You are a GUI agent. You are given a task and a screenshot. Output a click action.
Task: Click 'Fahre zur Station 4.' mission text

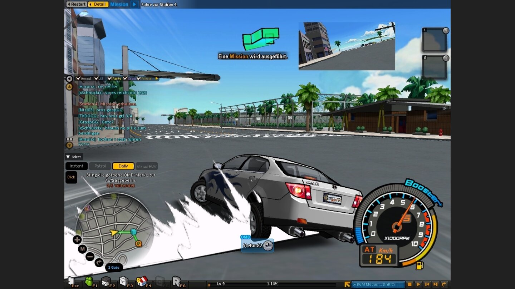160,4
